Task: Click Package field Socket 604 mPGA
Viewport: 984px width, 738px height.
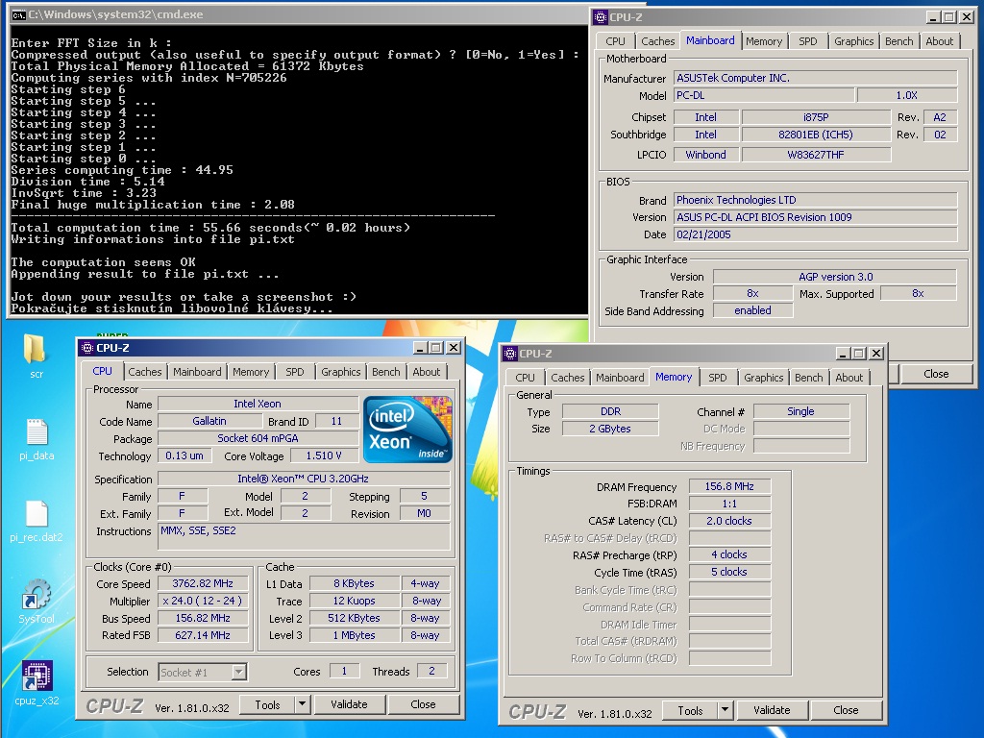Action: pos(258,438)
